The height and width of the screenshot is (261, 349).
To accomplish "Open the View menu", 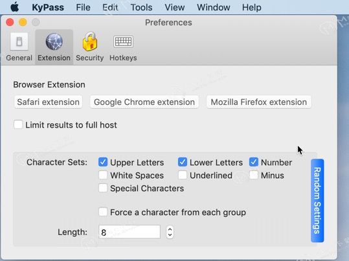I will 175,7.
